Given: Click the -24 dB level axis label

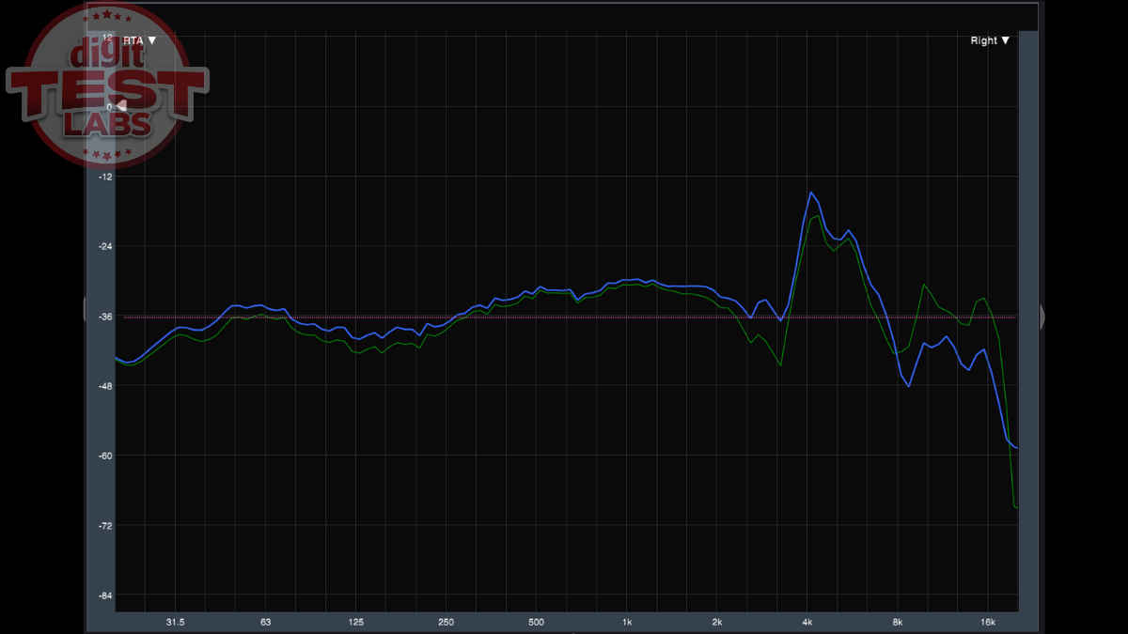Looking at the screenshot, I should pos(104,246).
